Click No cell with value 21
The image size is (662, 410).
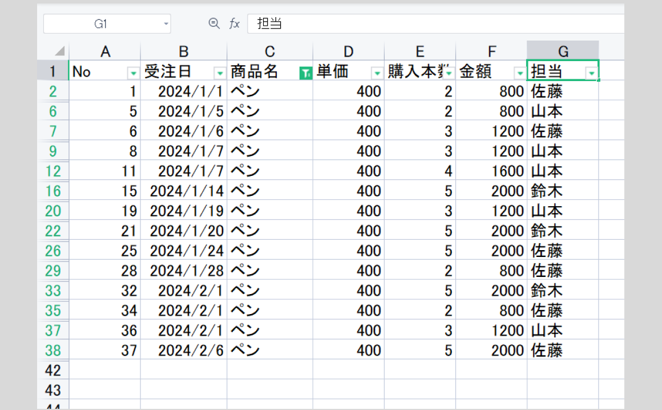tap(104, 231)
